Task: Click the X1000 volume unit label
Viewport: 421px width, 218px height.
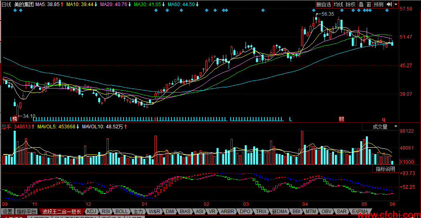Action: [407, 162]
